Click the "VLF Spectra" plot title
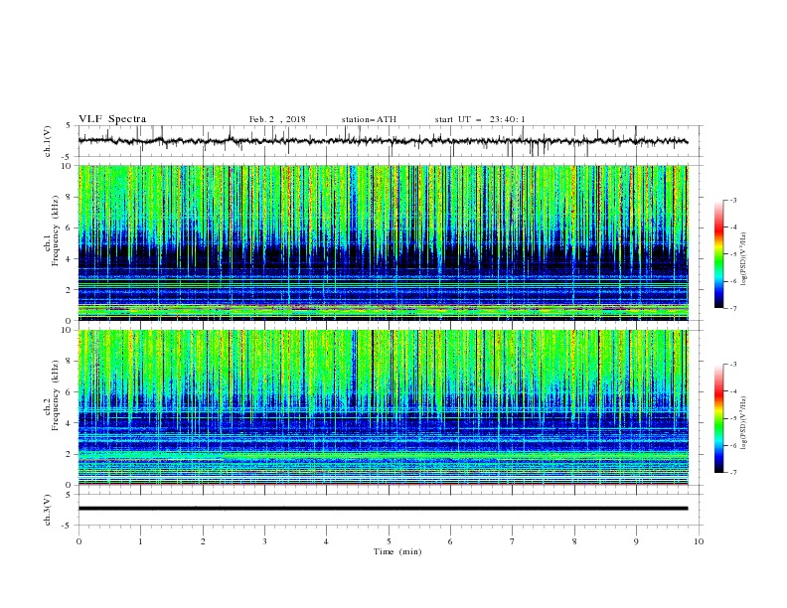The width and height of the screenshot is (787, 608). (x=112, y=119)
